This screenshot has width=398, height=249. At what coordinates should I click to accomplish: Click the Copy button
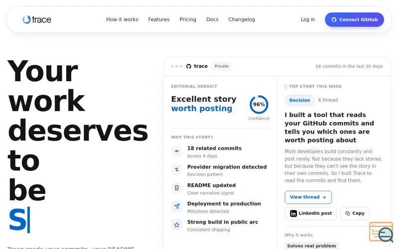(355, 214)
